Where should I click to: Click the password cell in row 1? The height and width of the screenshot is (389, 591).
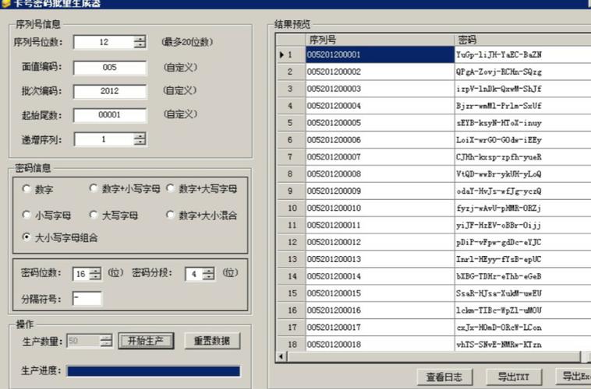(x=523, y=54)
